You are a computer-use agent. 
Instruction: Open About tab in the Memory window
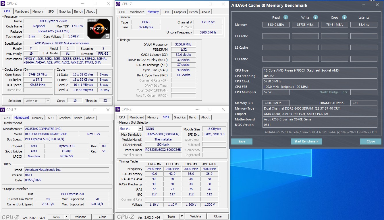click(206, 12)
